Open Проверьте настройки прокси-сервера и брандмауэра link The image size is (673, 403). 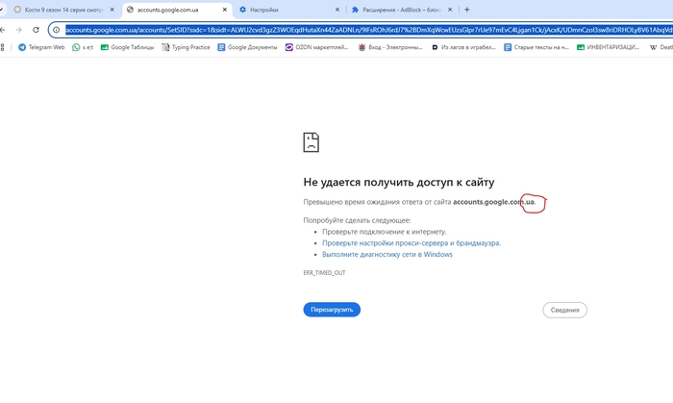click(x=411, y=243)
